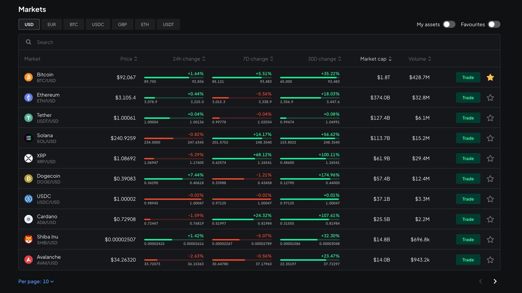Open the Per page: 10 dropdown

click(36, 281)
